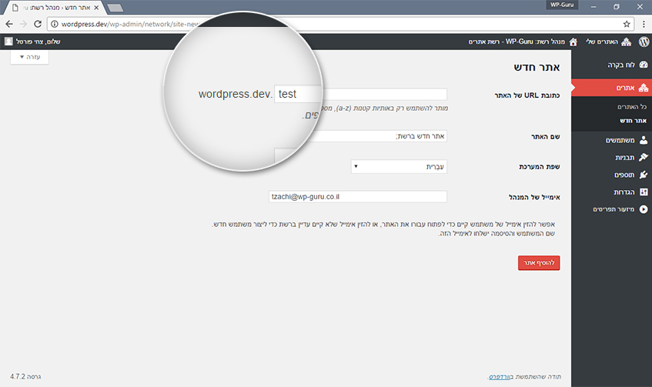Open the site language (עברית) dropdown
This screenshot has height=387, width=652.
click(x=399, y=167)
